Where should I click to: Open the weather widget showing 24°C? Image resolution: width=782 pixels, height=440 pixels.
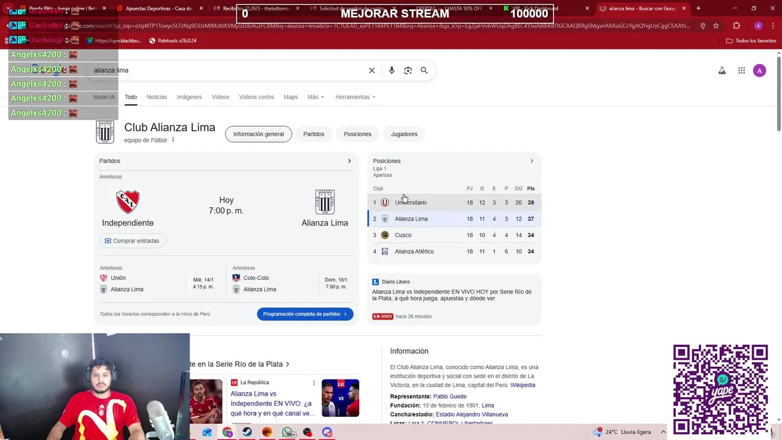pos(622,432)
